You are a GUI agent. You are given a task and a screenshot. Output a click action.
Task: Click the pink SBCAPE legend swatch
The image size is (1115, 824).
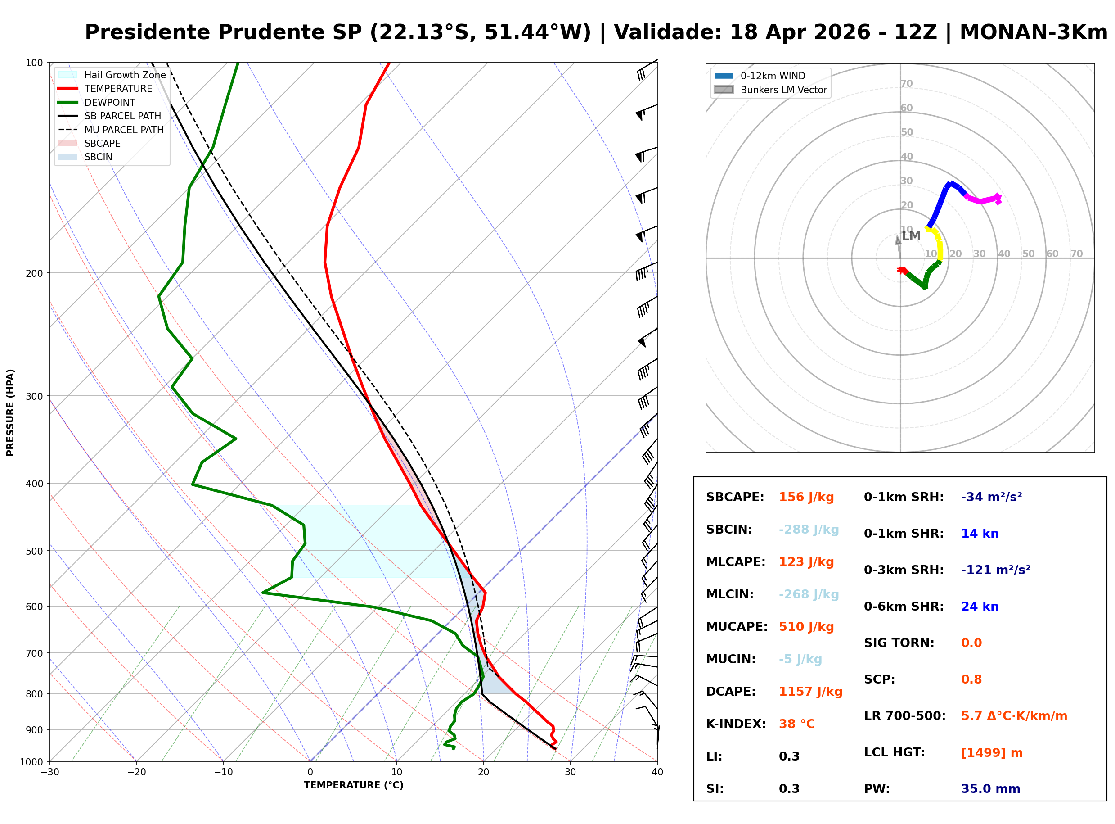click(x=68, y=143)
